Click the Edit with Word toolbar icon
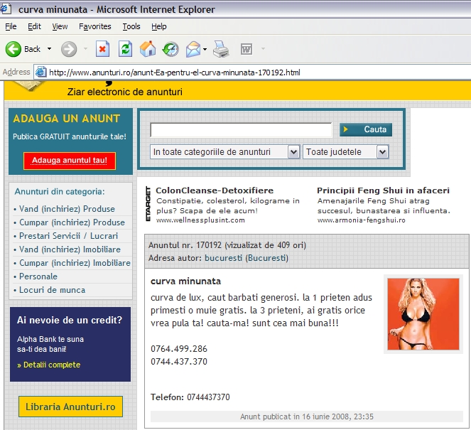 (x=247, y=49)
